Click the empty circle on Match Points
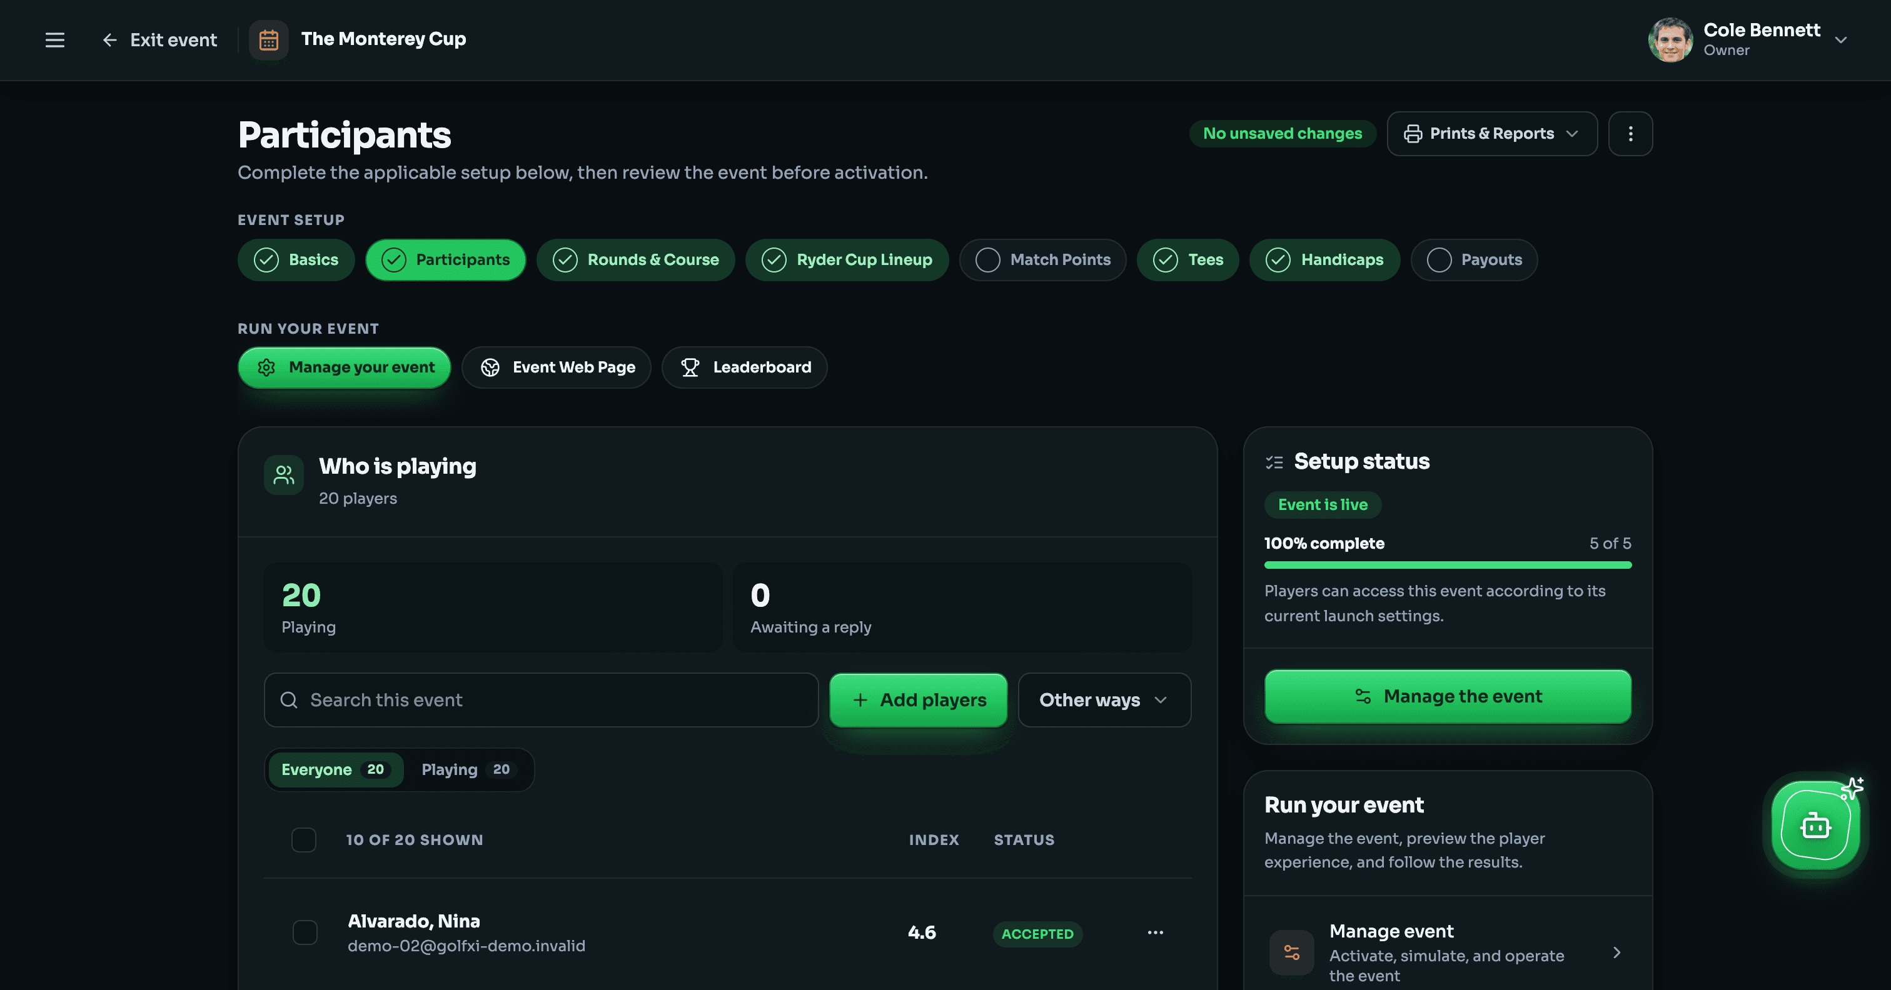Screen dimensions: 1891x990 coord(987,260)
